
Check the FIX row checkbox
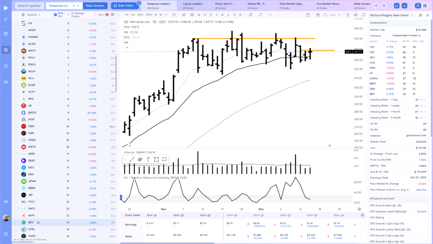[16, 24]
